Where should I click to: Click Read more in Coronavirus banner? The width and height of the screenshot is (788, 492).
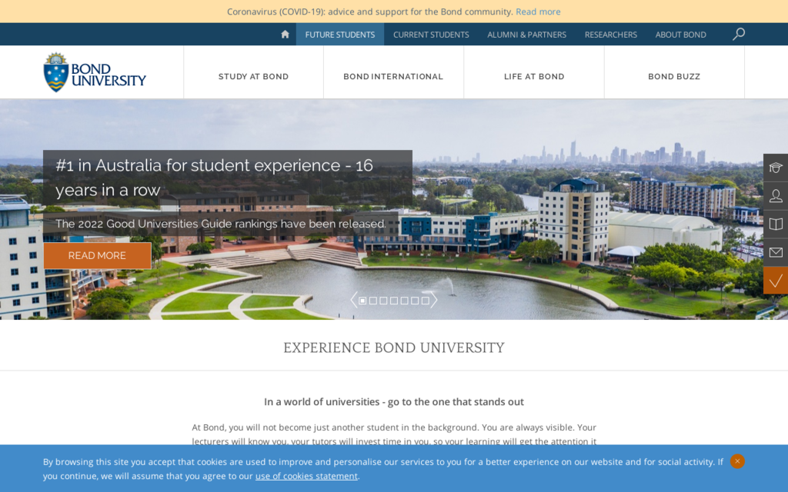(x=538, y=12)
